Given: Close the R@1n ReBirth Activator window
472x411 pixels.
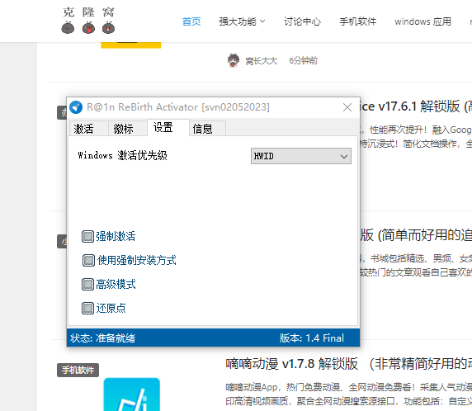Looking at the screenshot, I should tap(347, 107).
